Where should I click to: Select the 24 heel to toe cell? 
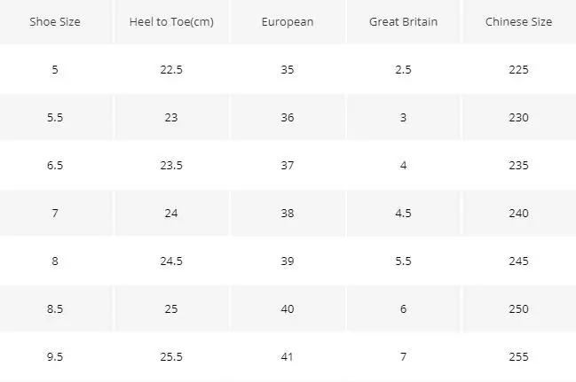171,214
